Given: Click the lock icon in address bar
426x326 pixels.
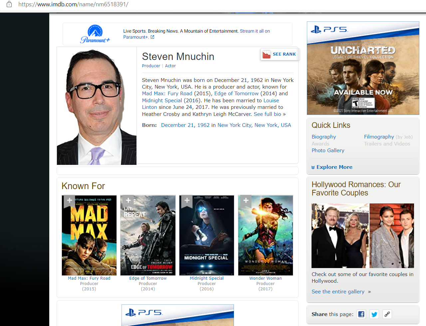Looking at the screenshot, I should [9, 4].
